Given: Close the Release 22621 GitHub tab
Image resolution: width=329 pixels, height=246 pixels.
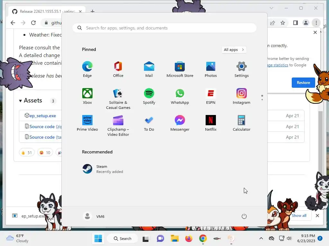Looking at the screenshot, I should click(x=80, y=11).
